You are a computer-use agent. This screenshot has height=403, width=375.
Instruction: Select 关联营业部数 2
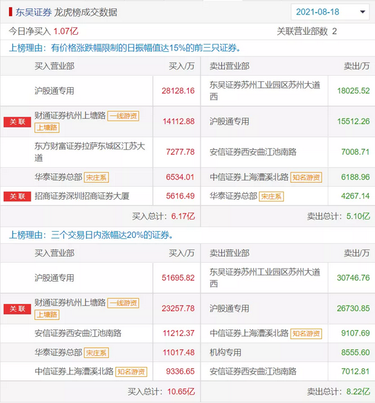pos(307,31)
